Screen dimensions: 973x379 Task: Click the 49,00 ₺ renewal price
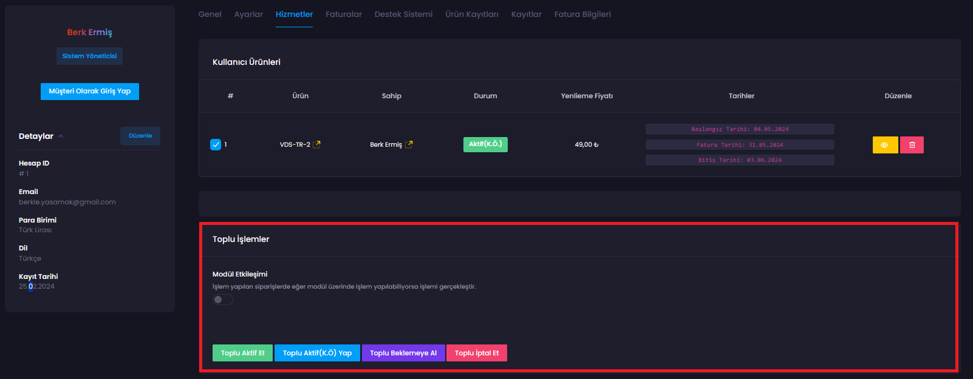coord(587,144)
